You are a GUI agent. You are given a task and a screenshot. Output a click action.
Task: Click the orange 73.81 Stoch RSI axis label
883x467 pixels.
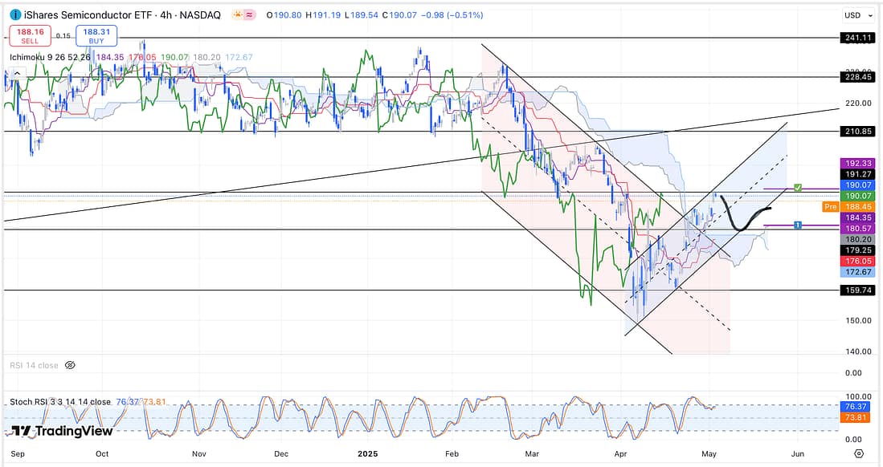(x=857, y=417)
